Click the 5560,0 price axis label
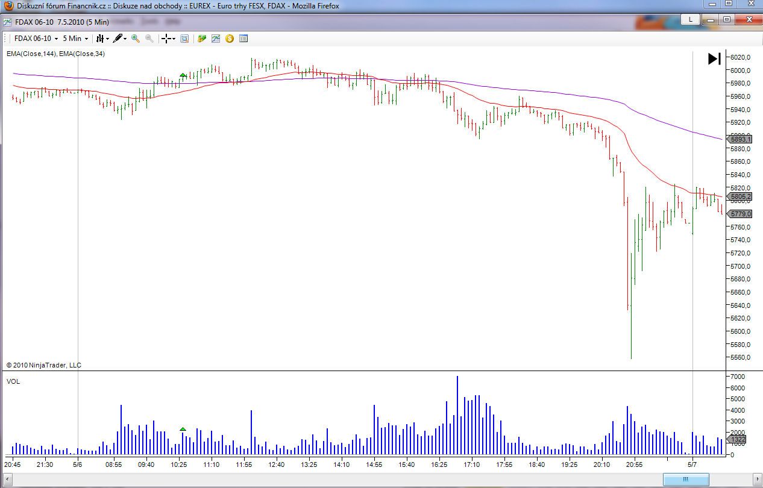The height and width of the screenshot is (488, 763). 740,357
